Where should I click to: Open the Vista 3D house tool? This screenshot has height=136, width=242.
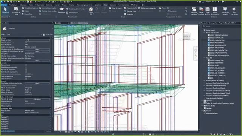click(91, 11)
